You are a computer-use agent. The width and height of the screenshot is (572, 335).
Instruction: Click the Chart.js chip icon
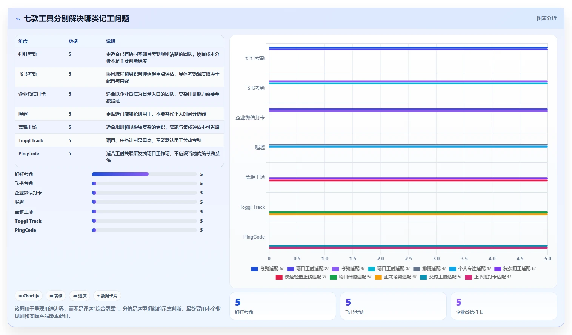(x=20, y=296)
